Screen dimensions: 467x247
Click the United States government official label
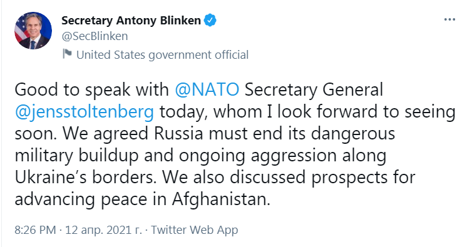pos(162,55)
